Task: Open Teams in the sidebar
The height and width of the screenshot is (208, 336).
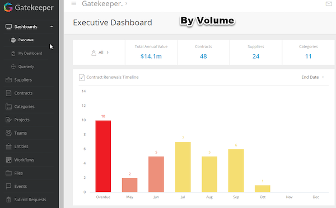Action: tap(21, 133)
